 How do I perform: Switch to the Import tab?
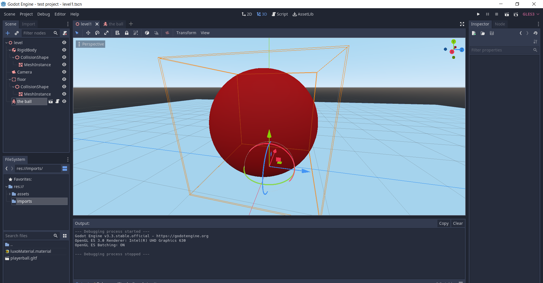pyautogui.click(x=28, y=24)
